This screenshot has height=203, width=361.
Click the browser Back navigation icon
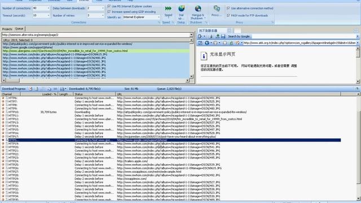(207, 43)
